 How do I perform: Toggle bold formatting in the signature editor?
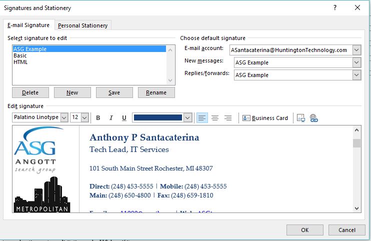click(x=98, y=118)
